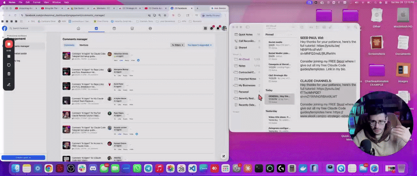
Task: Toggle the Notes sidebar icon
Action: pyautogui.click(x=248, y=27)
